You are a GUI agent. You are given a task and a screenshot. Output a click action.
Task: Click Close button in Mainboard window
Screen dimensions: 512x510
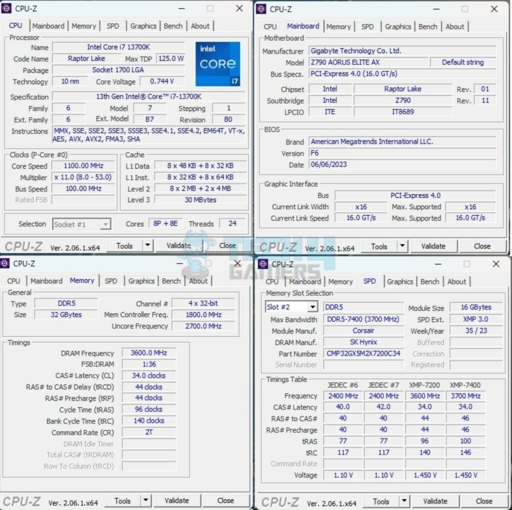pyautogui.click(x=482, y=246)
